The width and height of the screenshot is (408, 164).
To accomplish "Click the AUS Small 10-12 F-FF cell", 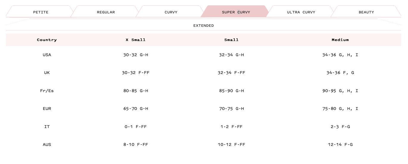I will 231,145.
